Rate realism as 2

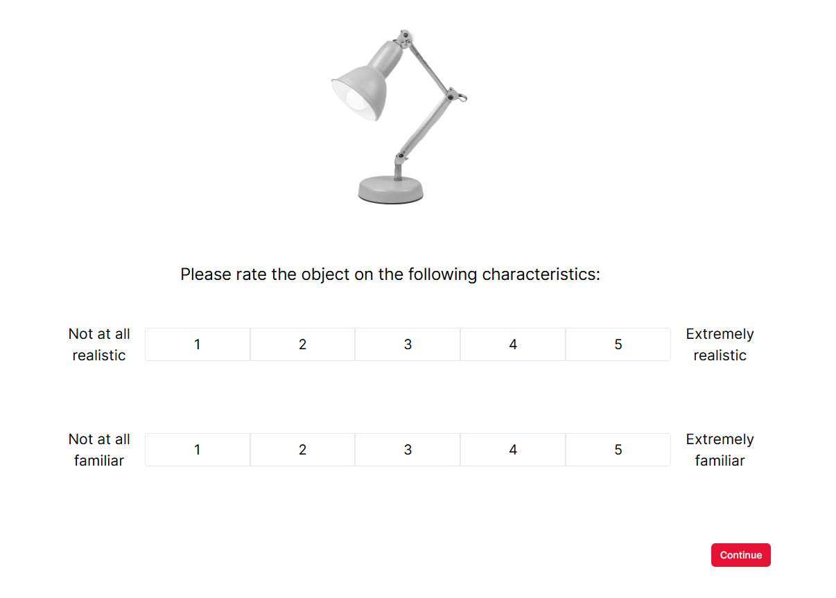pyautogui.click(x=302, y=344)
